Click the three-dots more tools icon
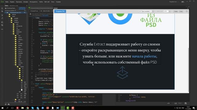The width and height of the screenshot is (197, 110). (2, 29)
